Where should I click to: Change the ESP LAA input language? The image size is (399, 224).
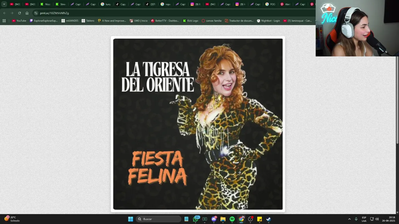[x=364, y=219]
